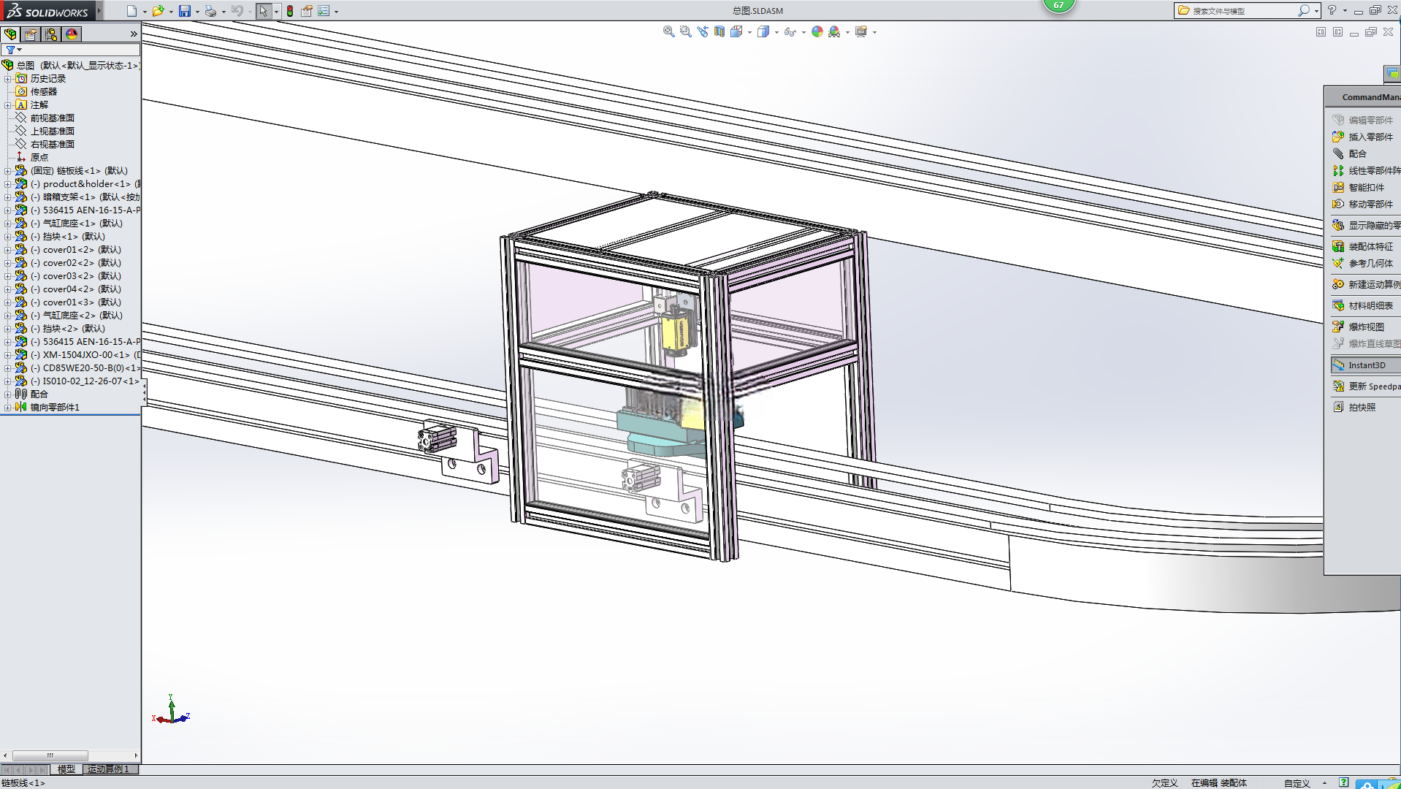This screenshot has height=789, width=1401.
Task: Click the Save icon in toolbar
Action: tap(185, 11)
